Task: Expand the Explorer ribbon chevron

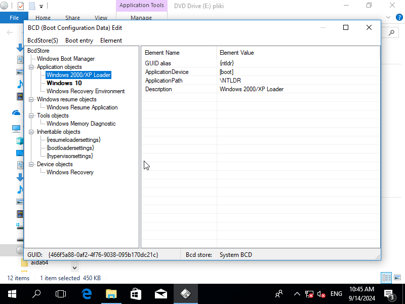Action: 388,17
